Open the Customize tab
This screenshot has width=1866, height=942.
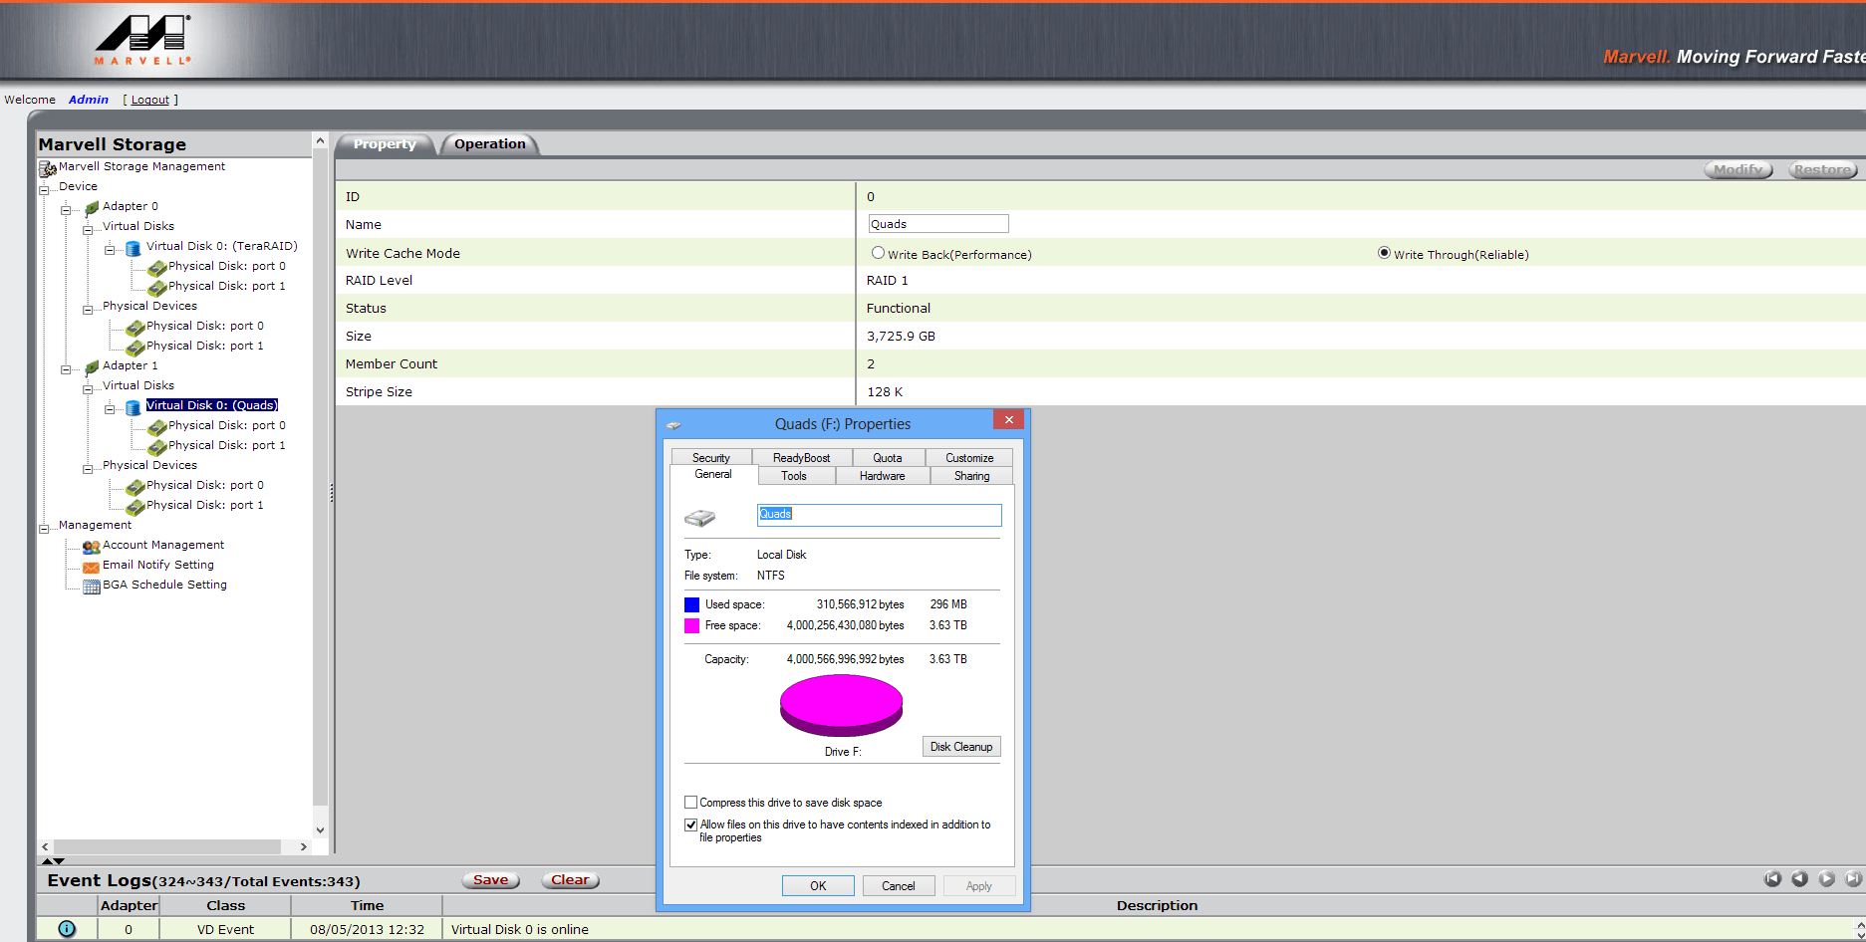click(969, 458)
